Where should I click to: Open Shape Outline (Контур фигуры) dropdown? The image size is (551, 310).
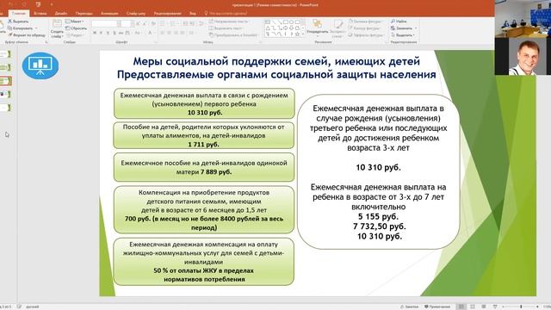365,28
